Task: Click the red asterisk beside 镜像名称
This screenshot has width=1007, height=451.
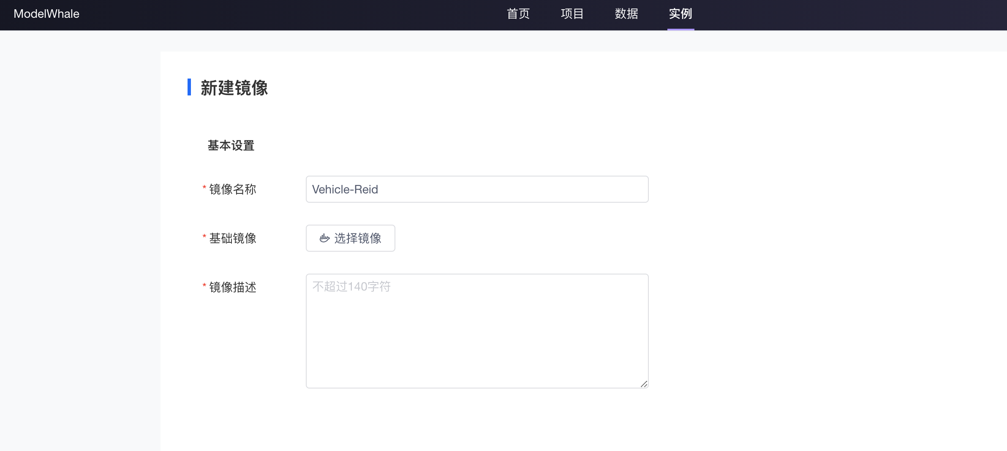Action: [204, 187]
